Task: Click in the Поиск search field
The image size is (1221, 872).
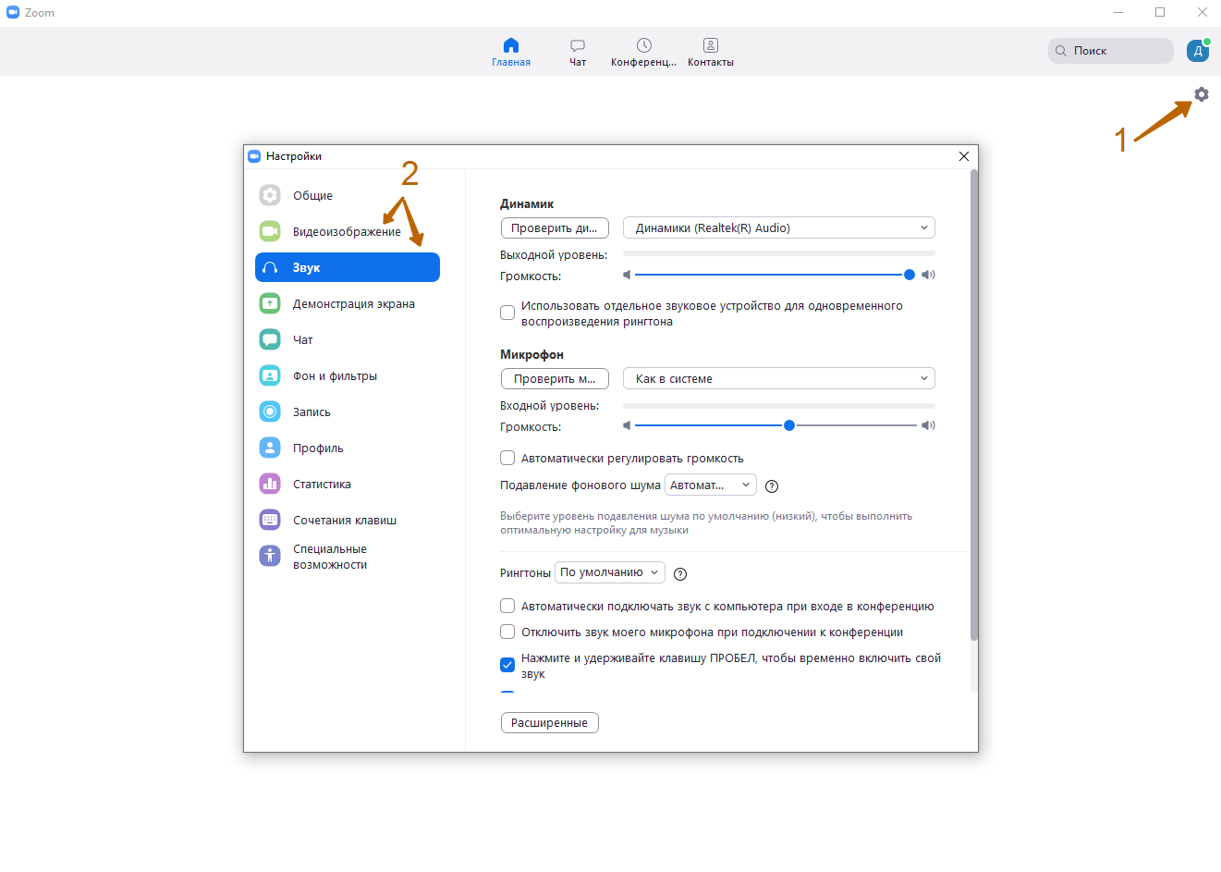Action: pos(1111,51)
